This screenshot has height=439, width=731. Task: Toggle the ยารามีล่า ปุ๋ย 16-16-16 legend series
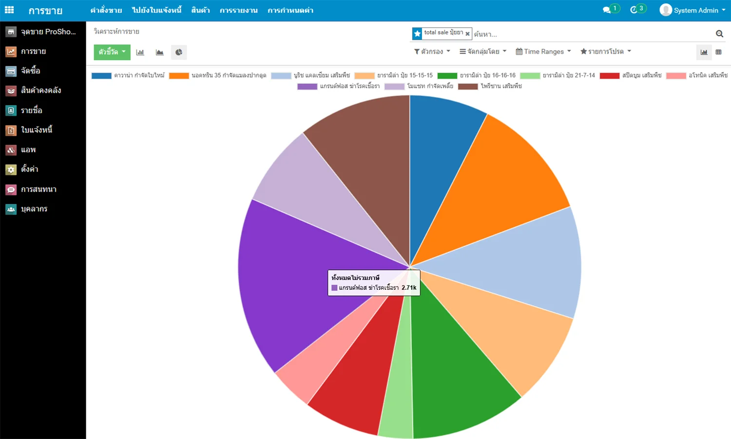coord(478,76)
